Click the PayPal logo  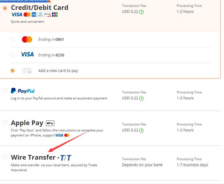click(23, 91)
